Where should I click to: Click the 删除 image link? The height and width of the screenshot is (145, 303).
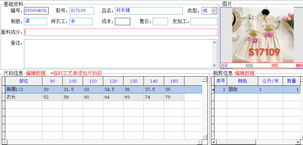click(x=299, y=65)
